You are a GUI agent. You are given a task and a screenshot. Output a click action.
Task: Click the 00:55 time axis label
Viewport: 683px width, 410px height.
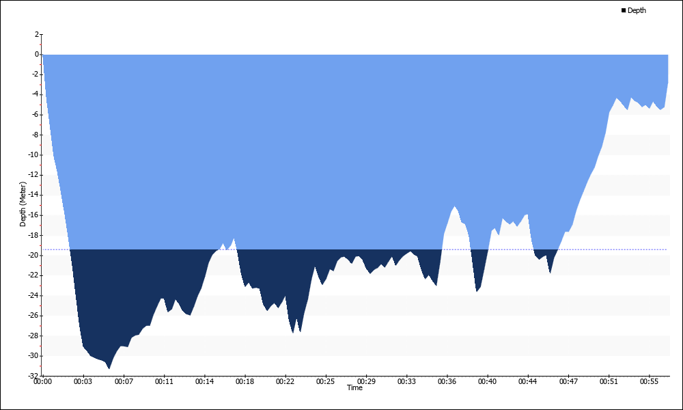point(649,382)
